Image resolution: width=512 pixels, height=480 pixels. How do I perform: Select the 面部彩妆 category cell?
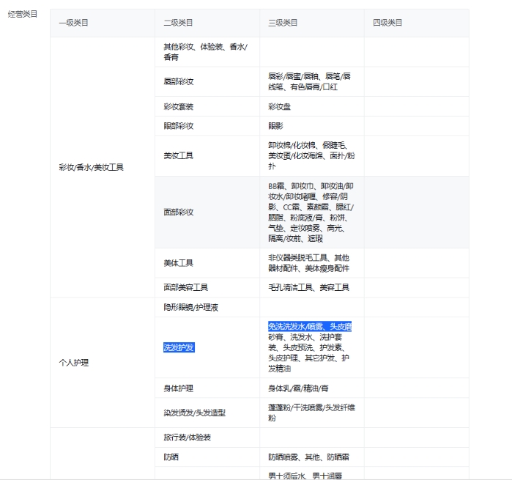tap(179, 212)
